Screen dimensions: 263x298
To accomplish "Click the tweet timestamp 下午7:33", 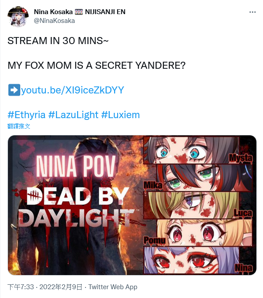I will (x=21, y=287).
